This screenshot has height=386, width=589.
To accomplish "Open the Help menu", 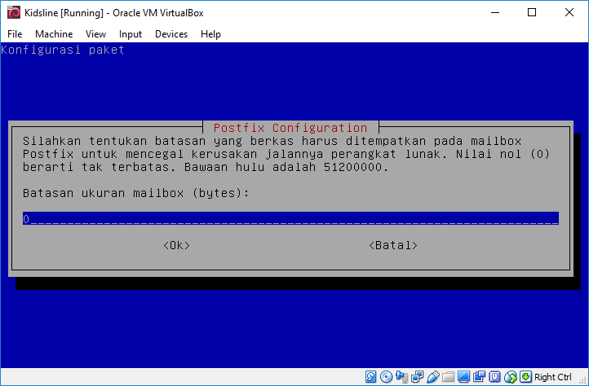I will pos(210,34).
